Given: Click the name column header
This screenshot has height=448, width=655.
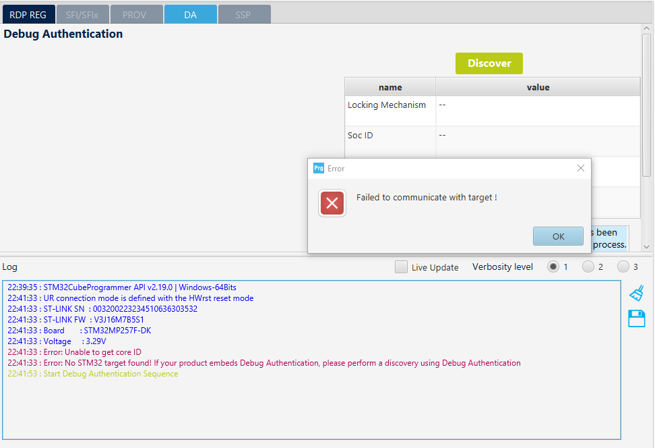Looking at the screenshot, I should pos(389,86).
